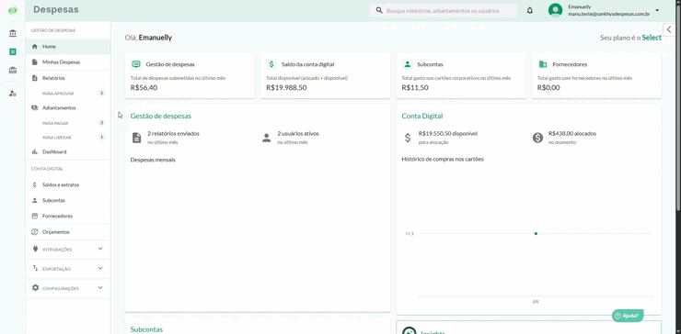Open the Gestão de despesas section heading
681x334 pixels.
coord(161,117)
